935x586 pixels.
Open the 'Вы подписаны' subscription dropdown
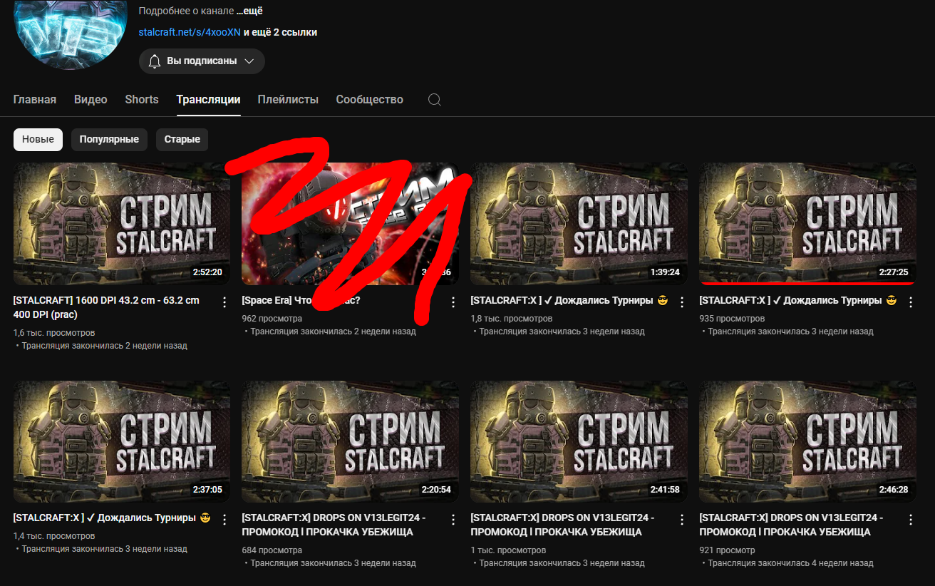[x=202, y=61]
